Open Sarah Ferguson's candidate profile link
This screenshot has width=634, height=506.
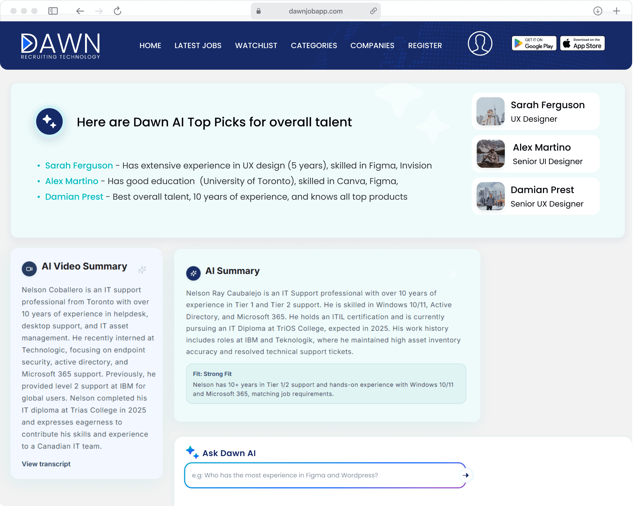pyautogui.click(x=79, y=165)
